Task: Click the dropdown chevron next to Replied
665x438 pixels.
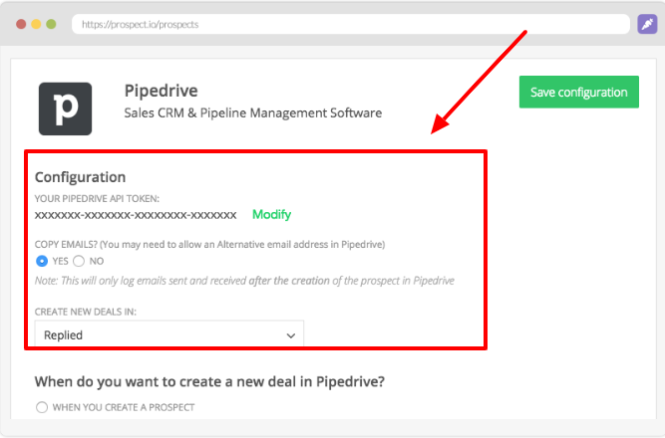Action: 290,335
